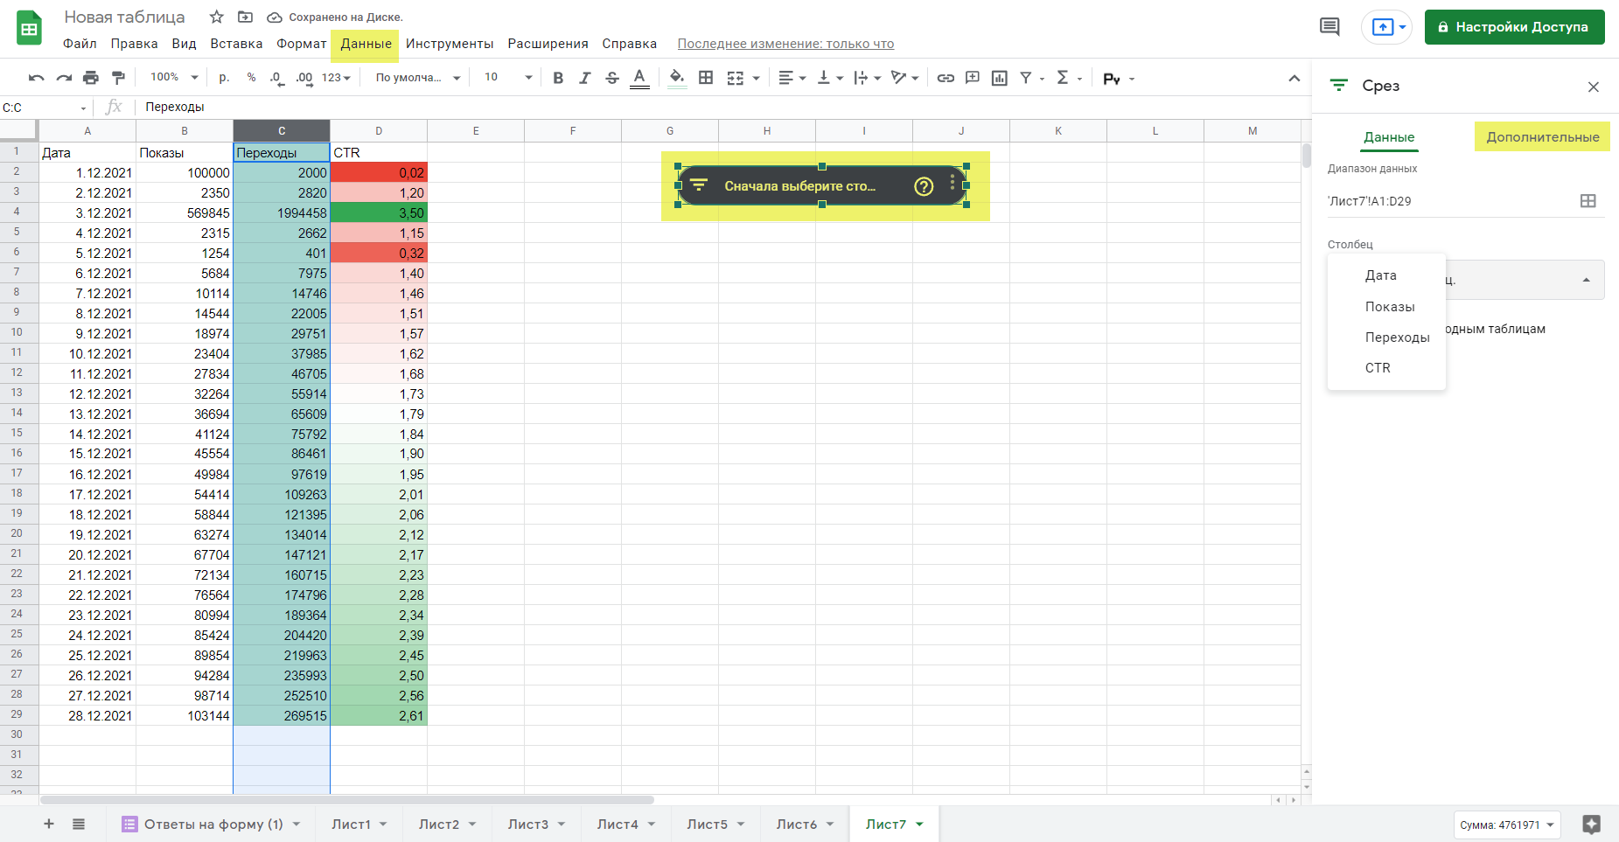This screenshot has width=1619, height=842.
Task: Increase decimal places icon
Action: pyautogui.click(x=304, y=78)
